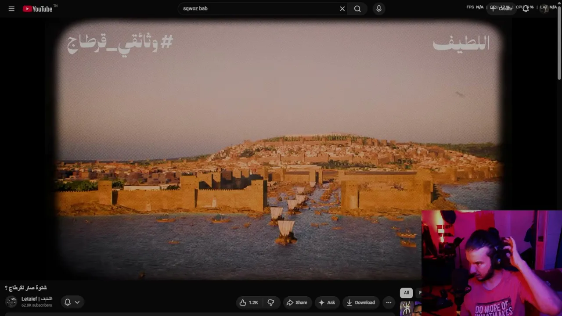Start voice search with microphone icon
Image resolution: width=562 pixels, height=316 pixels.
(x=379, y=9)
